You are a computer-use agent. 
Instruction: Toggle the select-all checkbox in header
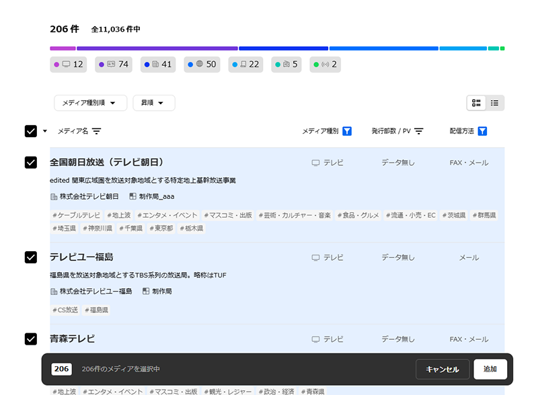pos(31,131)
